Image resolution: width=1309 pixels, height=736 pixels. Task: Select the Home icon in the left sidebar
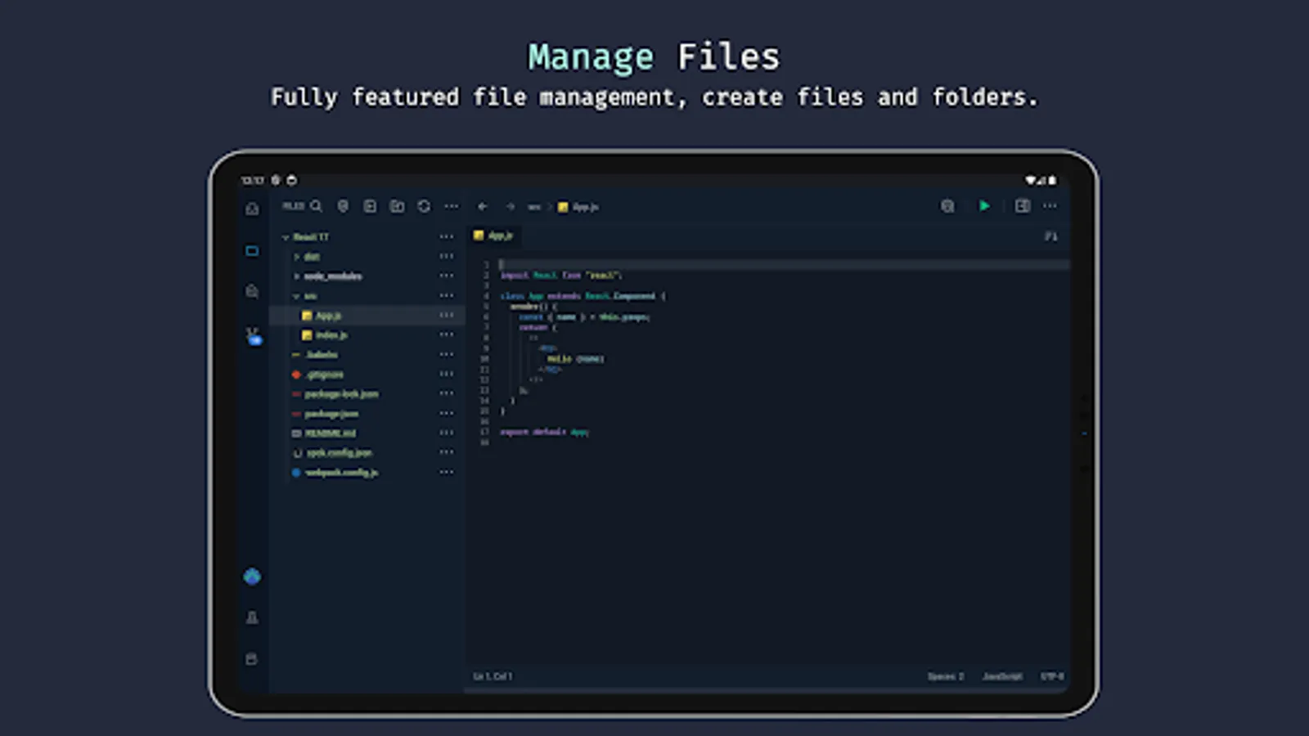click(x=252, y=209)
